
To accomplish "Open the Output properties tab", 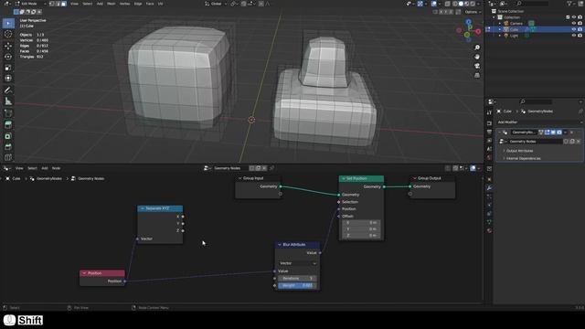I will point(489,132).
